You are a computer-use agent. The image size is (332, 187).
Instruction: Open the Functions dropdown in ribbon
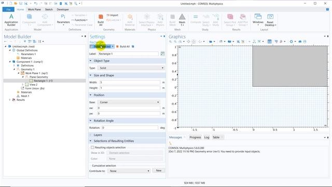click(x=79, y=20)
